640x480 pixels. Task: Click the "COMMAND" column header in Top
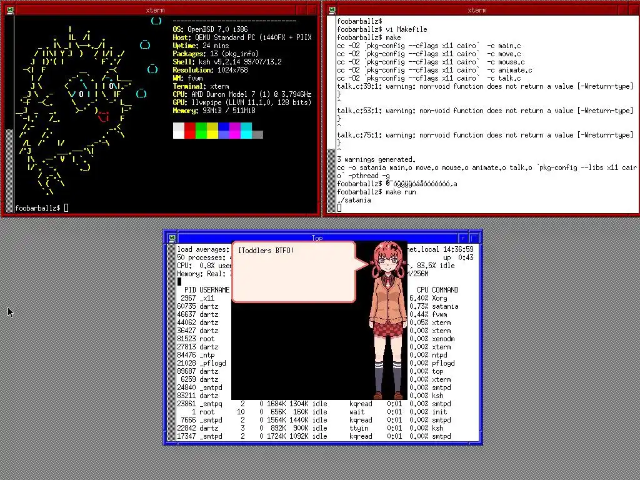pyautogui.click(x=445, y=290)
